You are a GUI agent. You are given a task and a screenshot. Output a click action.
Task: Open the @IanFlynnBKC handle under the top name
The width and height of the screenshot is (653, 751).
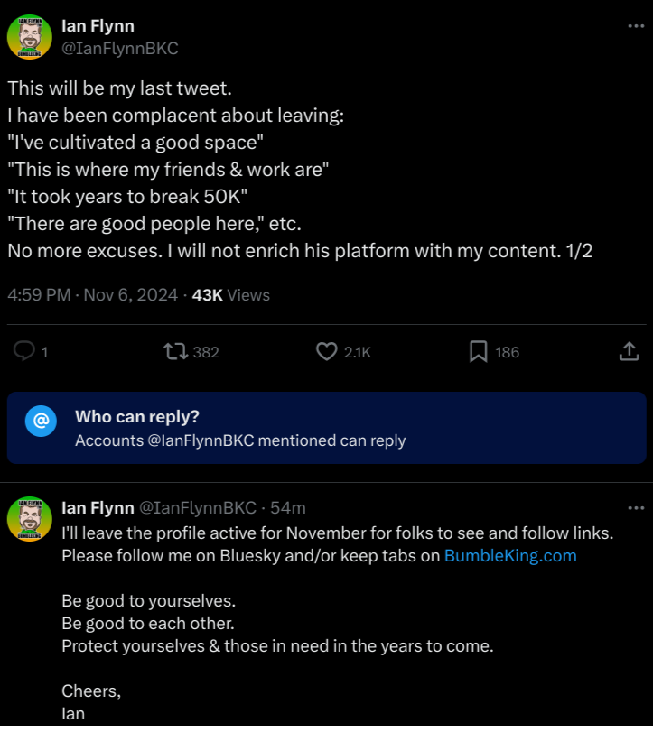point(120,48)
